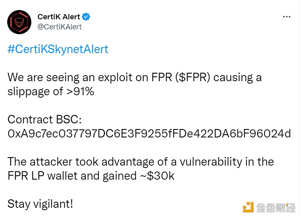Click the word 'vulnerability' in the tweet
Viewport: 300px width, 217px height.
(x=211, y=162)
